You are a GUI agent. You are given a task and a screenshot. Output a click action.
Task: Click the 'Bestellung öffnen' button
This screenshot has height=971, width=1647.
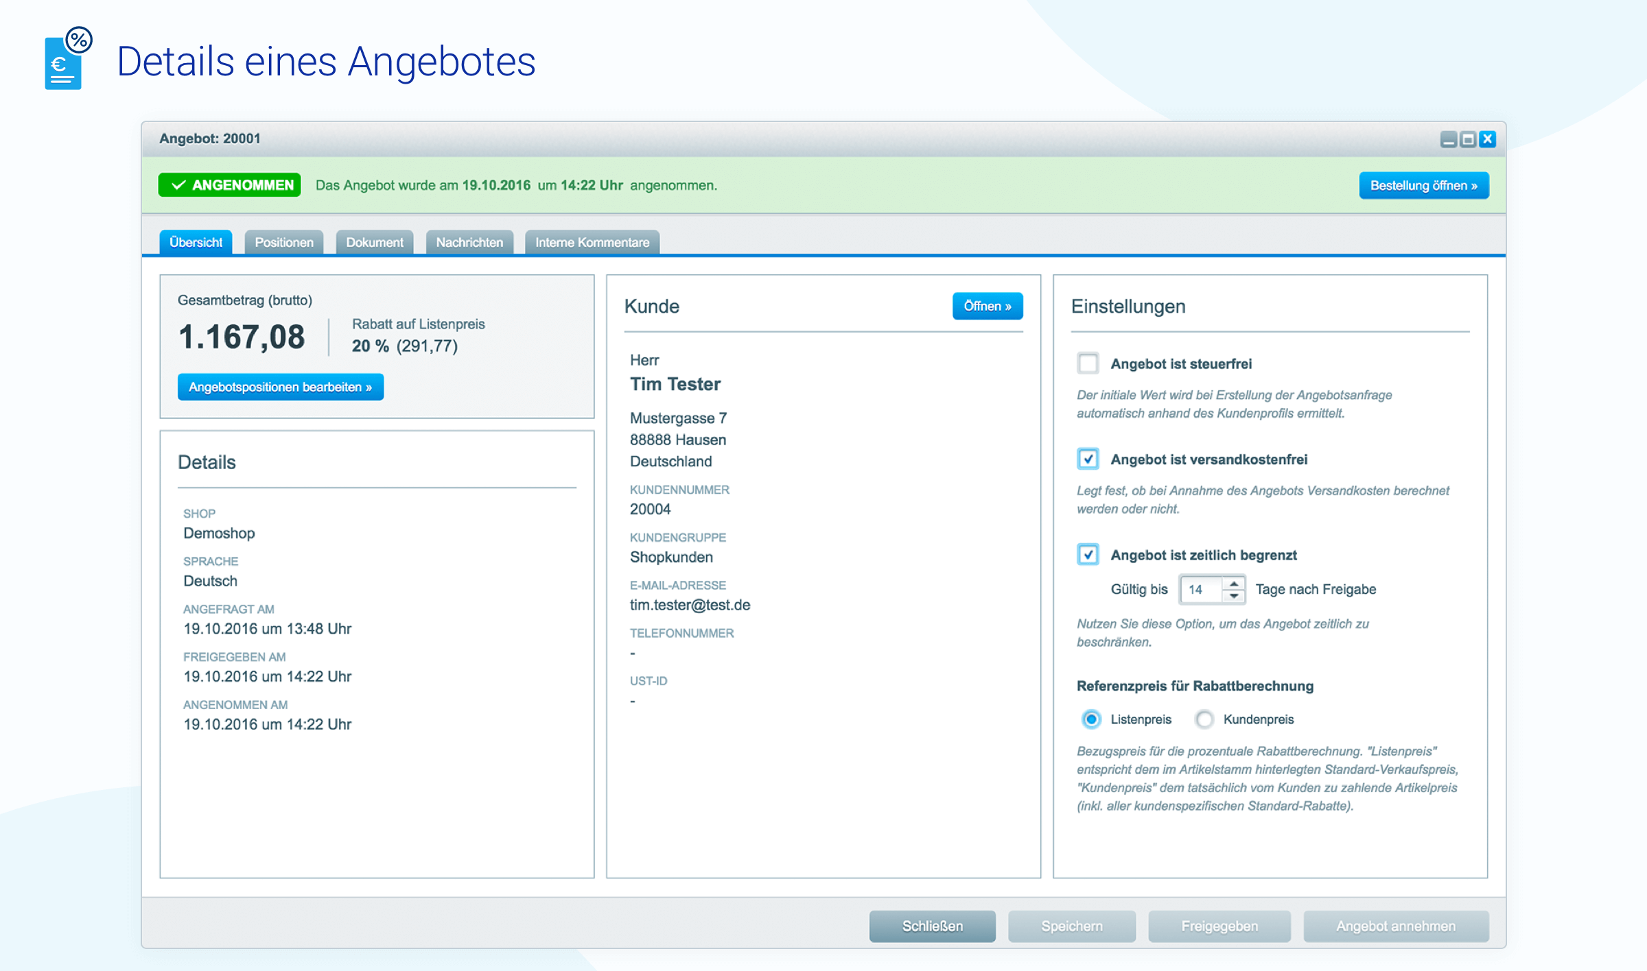1424,186
